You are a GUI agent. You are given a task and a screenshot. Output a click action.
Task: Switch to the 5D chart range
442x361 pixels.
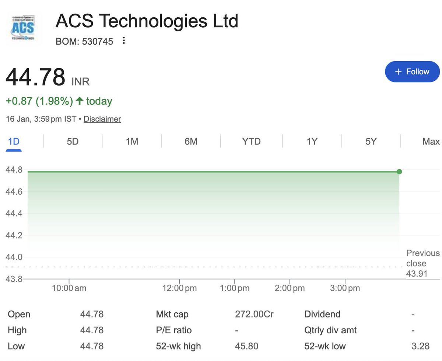tap(73, 142)
